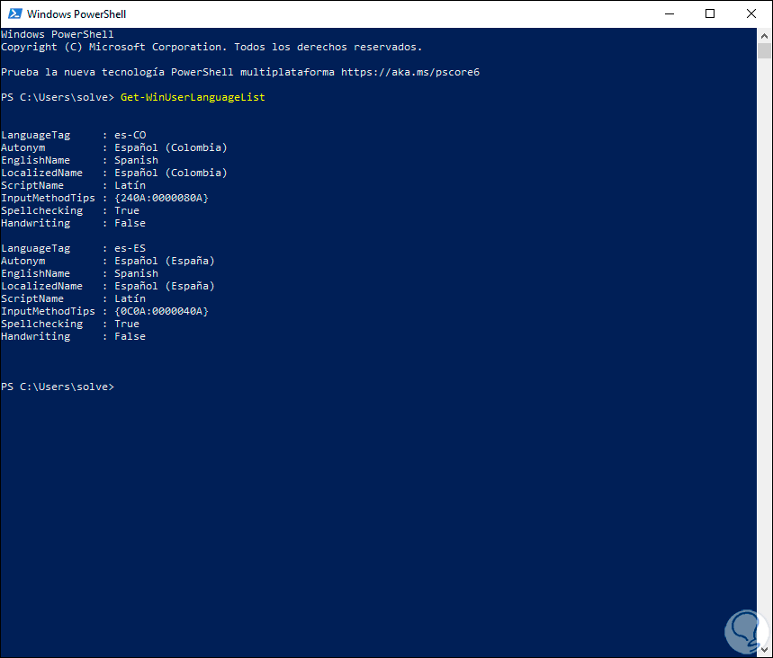Click the scrollbar up arrow

coord(764,35)
